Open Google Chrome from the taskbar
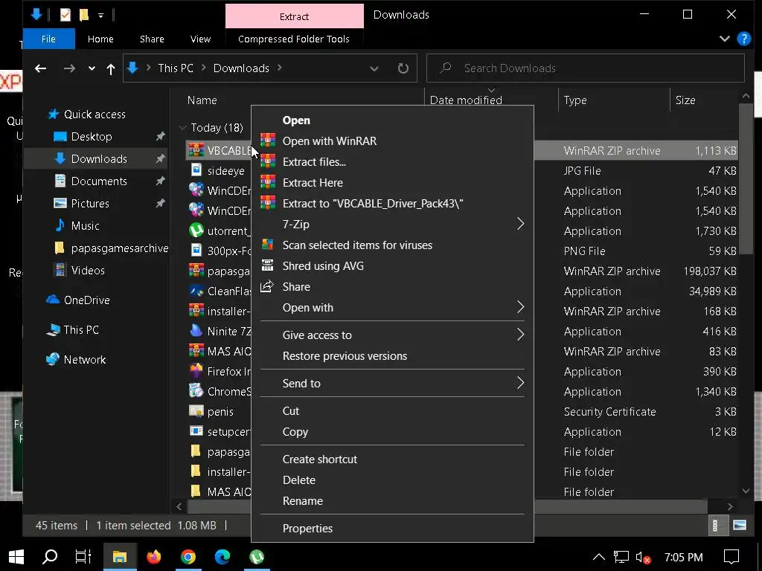Screen dimensions: 762x571 [188, 556]
